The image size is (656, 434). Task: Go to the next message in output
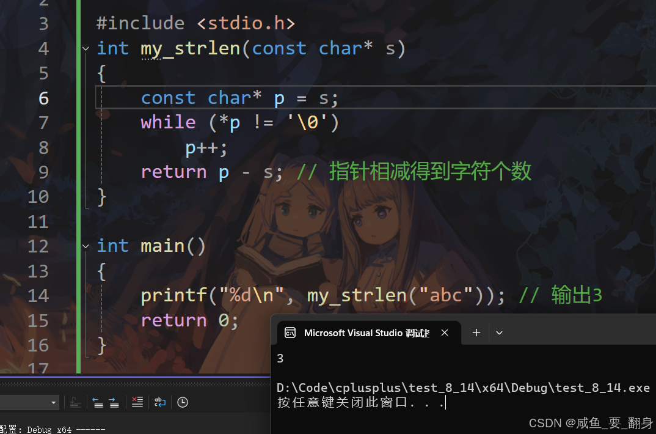pyautogui.click(x=114, y=403)
